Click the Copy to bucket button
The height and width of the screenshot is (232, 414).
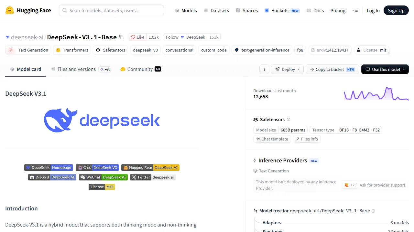coord(332,69)
